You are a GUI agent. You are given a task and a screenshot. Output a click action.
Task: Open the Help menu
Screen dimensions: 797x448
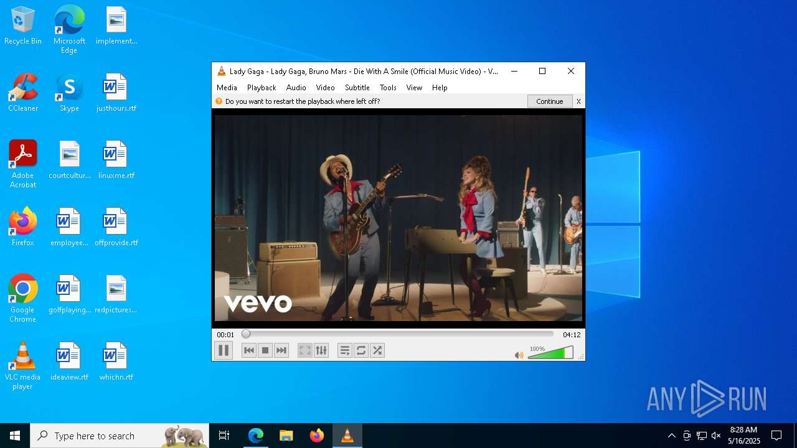(x=440, y=88)
